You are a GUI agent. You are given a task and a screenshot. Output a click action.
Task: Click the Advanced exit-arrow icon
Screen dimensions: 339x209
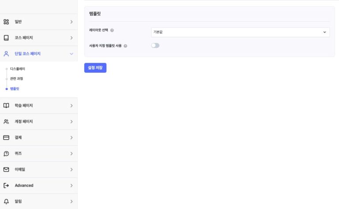coord(6,185)
